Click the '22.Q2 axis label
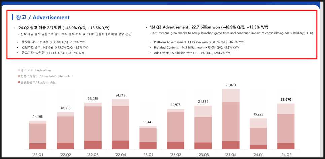Image resolution: width=325 pixels, height=159 pixels. point(65,154)
